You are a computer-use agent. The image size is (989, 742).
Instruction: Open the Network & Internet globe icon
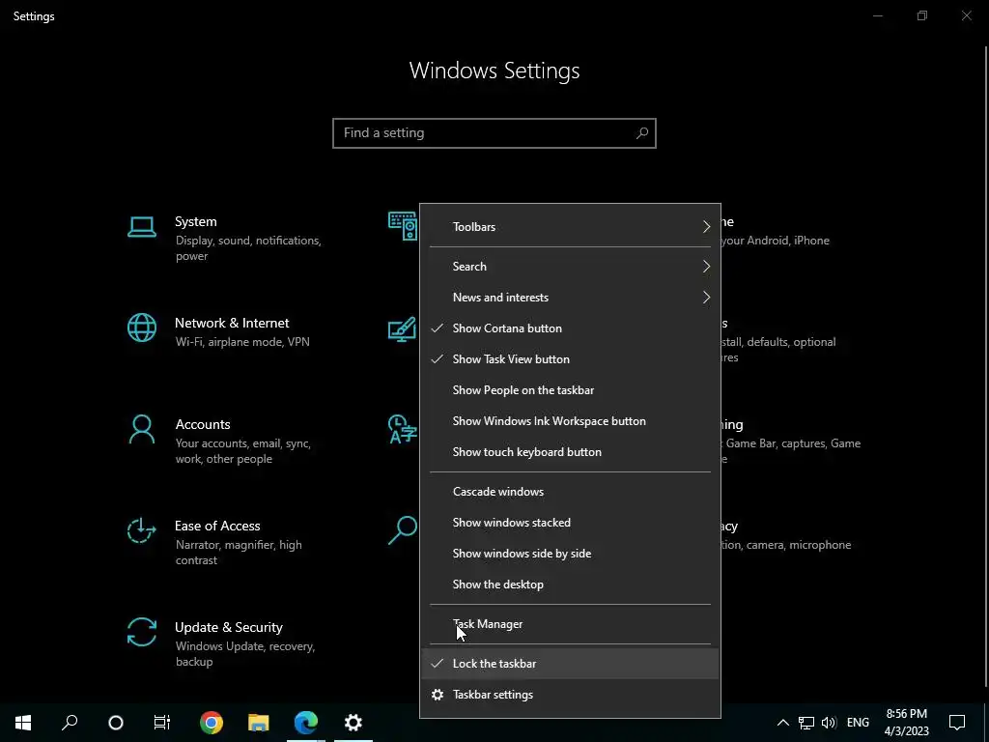tap(141, 328)
